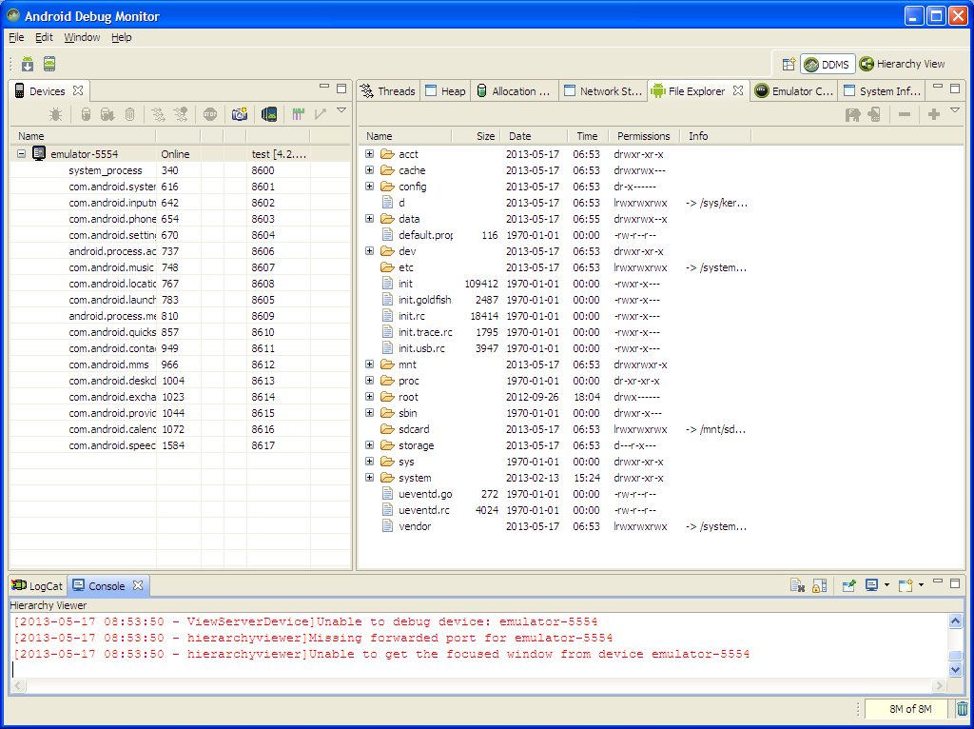Click the OpenGL trace arrow icon
974x729 pixels.
tap(320, 114)
